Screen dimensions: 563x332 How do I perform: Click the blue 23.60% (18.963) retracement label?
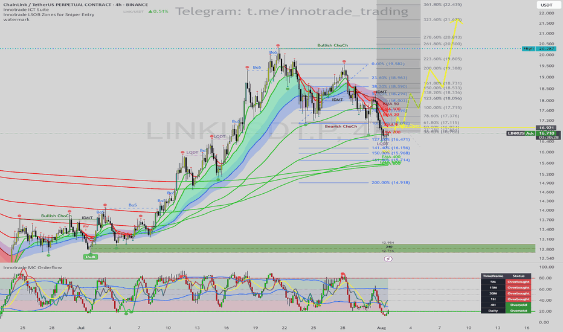(389, 78)
